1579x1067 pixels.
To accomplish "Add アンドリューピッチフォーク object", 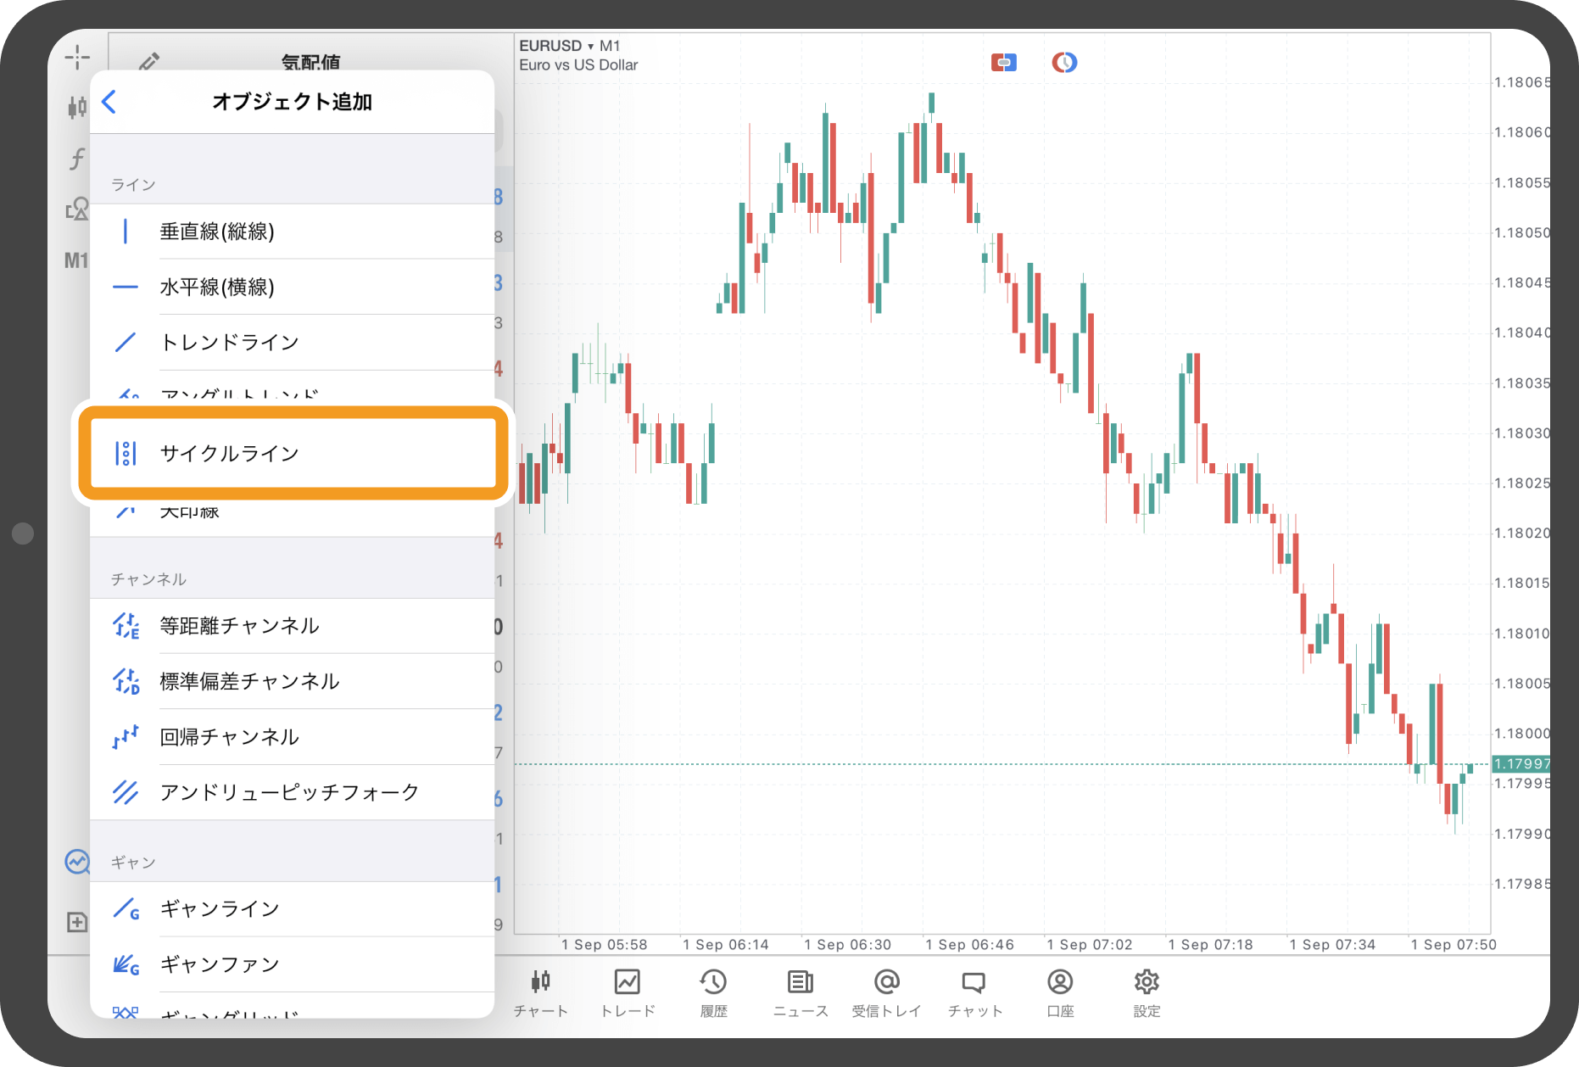I will (292, 792).
